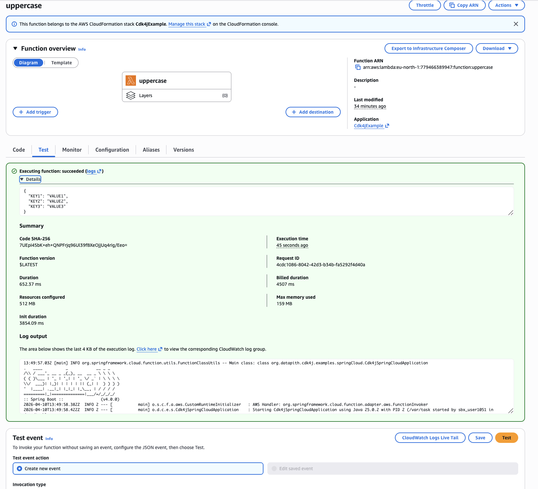Open the Cdk4jExample application link
Image resolution: width=538 pixels, height=489 pixels.
point(369,126)
